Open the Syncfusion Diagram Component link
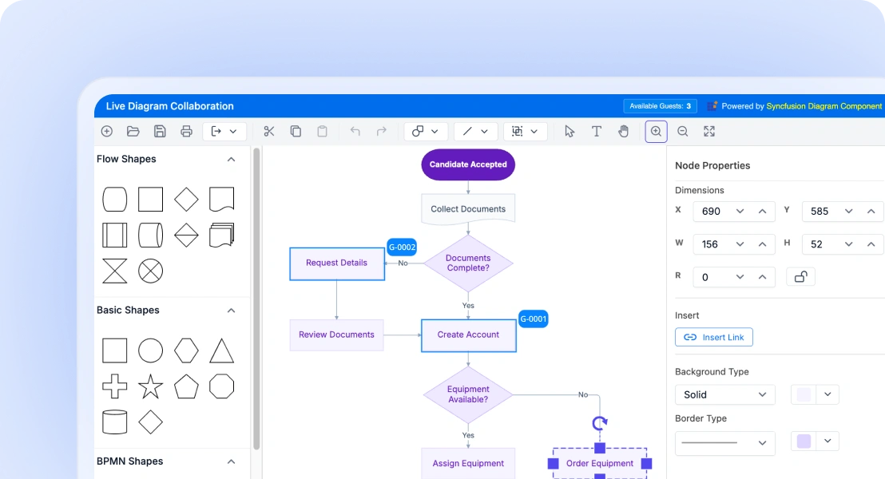The height and width of the screenshot is (479, 885). (x=823, y=106)
